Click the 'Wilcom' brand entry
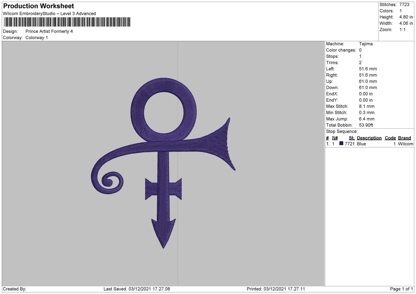Image resolution: width=416 pixels, height=294 pixels. click(405, 144)
